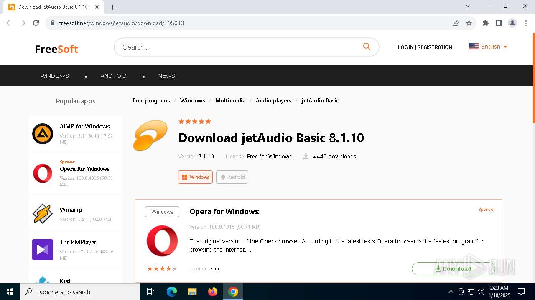Share this page icon in address bar
Image resolution: width=535 pixels, height=300 pixels.
click(x=456, y=23)
